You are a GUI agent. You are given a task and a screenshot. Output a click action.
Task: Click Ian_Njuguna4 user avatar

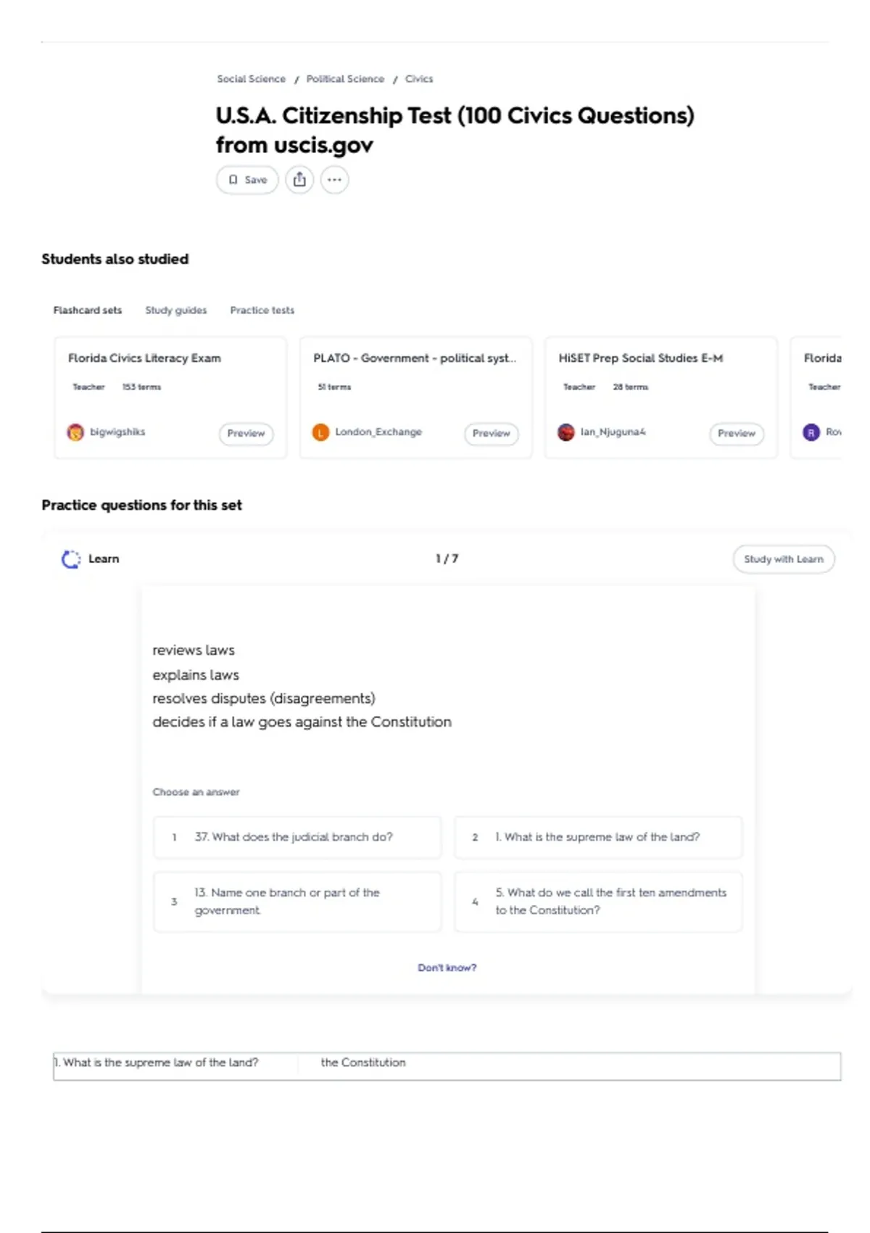(x=565, y=432)
